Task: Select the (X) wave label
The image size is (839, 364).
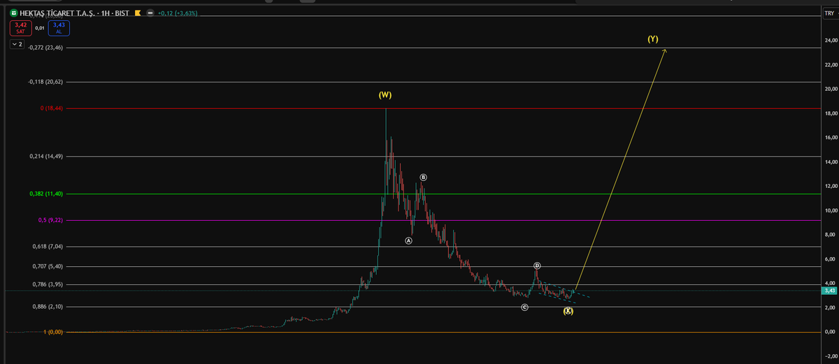Action: pyautogui.click(x=568, y=311)
